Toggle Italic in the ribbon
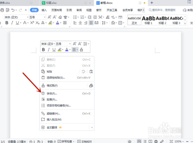 12,23
